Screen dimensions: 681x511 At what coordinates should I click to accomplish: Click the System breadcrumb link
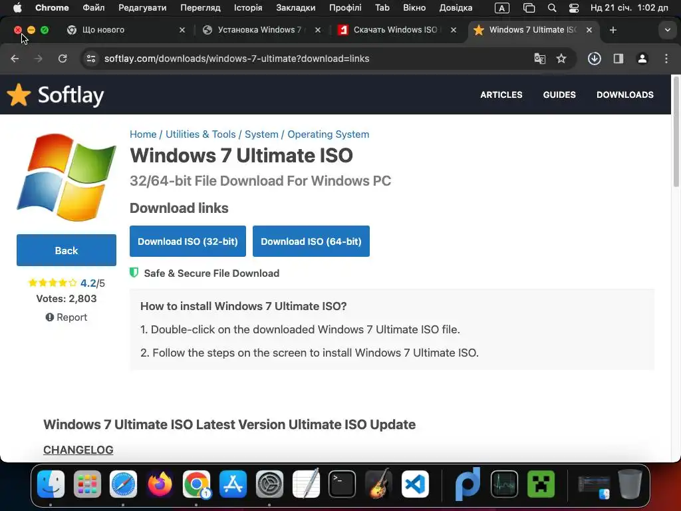coord(261,134)
